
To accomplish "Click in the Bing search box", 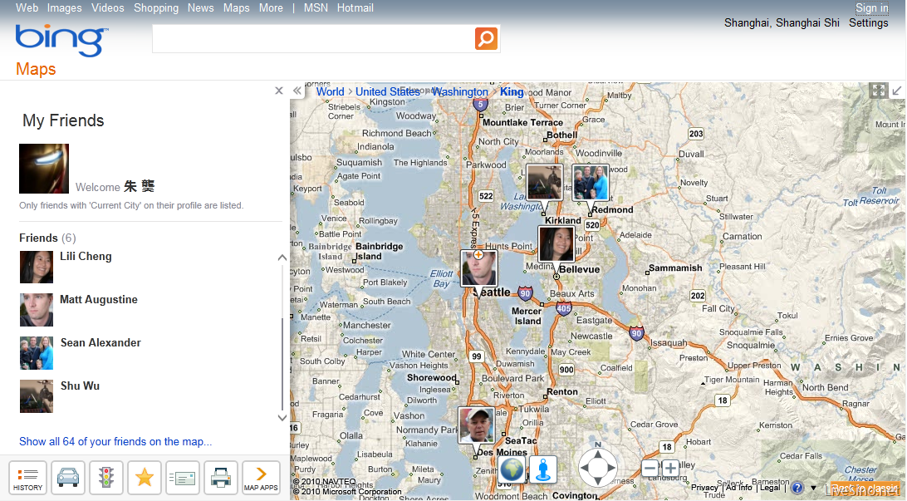I will (313, 39).
